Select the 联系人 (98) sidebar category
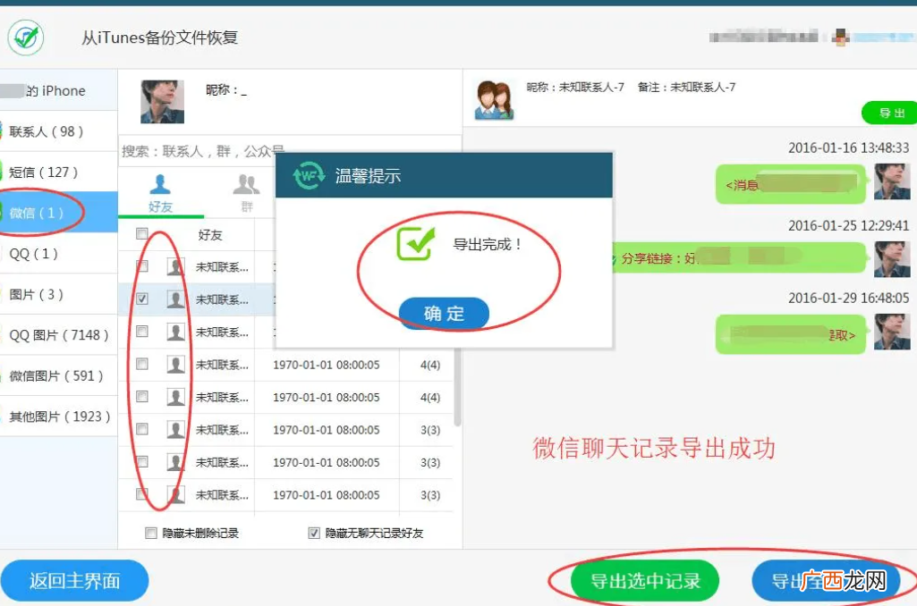The image size is (917, 606). pyautogui.click(x=58, y=131)
